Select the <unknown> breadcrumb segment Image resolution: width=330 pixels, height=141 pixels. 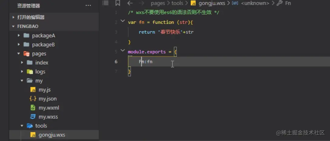[255, 3]
